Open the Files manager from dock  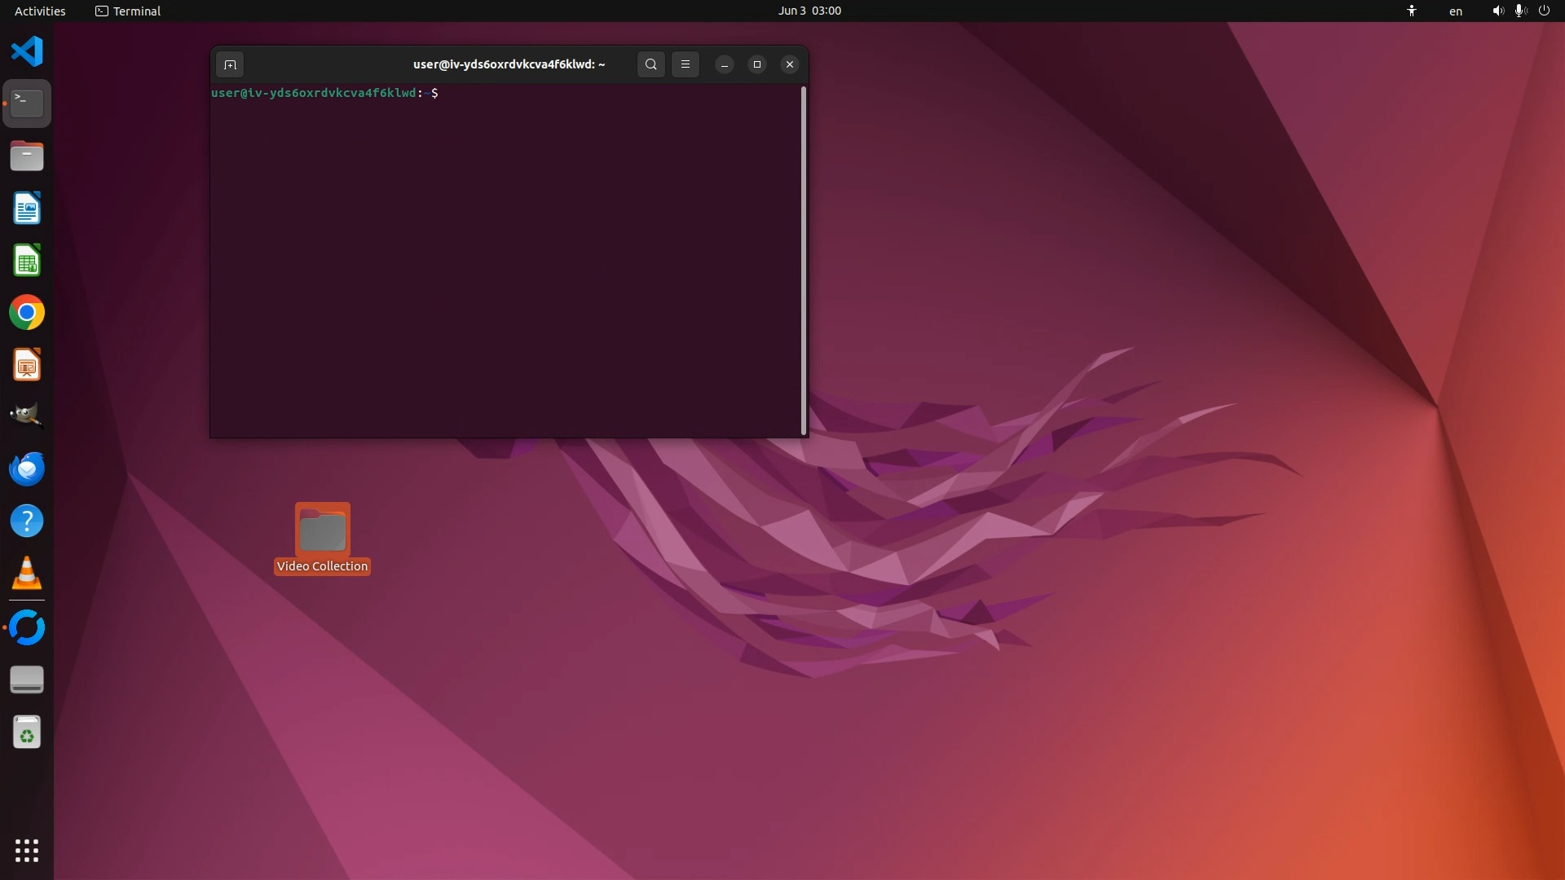(x=27, y=156)
